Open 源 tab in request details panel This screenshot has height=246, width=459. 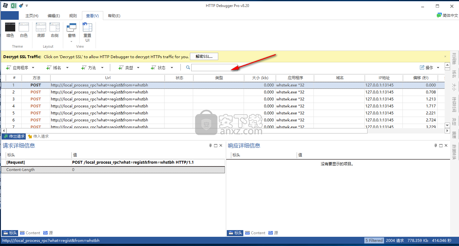pyautogui.click(x=48, y=233)
